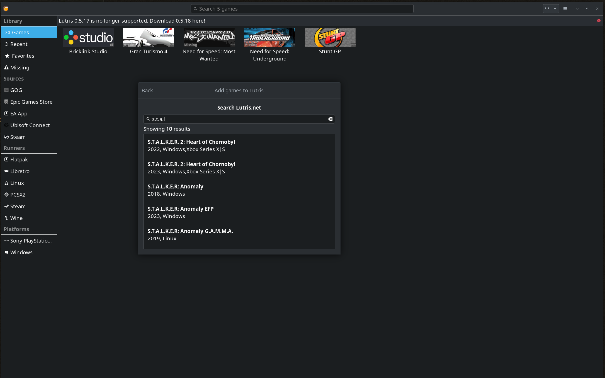Click the Steam source logo icon
This screenshot has height=378, width=605.
coord(6,137)
